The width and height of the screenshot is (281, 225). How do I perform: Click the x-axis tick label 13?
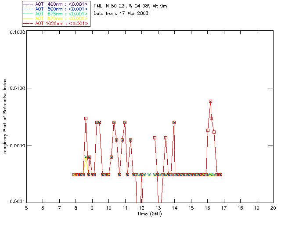tap(158, 208)
